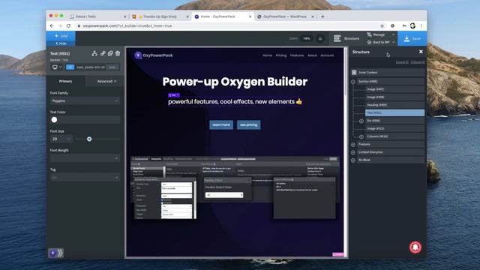The image size is (480, 270).
Task: Click the lock icon next to zoom
Action: click(x=320, y=38)
